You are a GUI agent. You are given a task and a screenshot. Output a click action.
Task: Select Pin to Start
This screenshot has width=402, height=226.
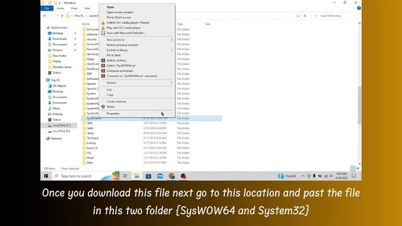coord(114,55)
